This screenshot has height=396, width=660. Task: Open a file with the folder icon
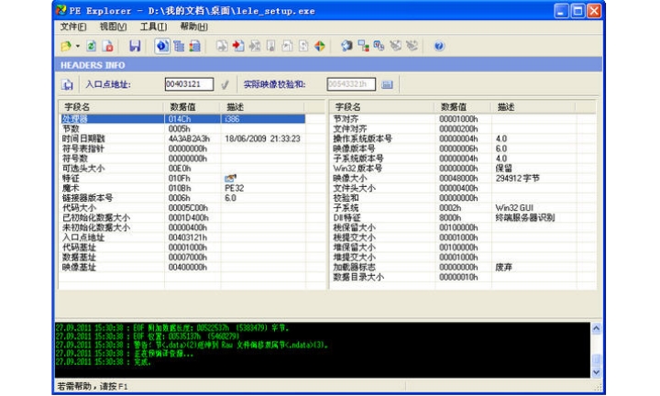66,46
